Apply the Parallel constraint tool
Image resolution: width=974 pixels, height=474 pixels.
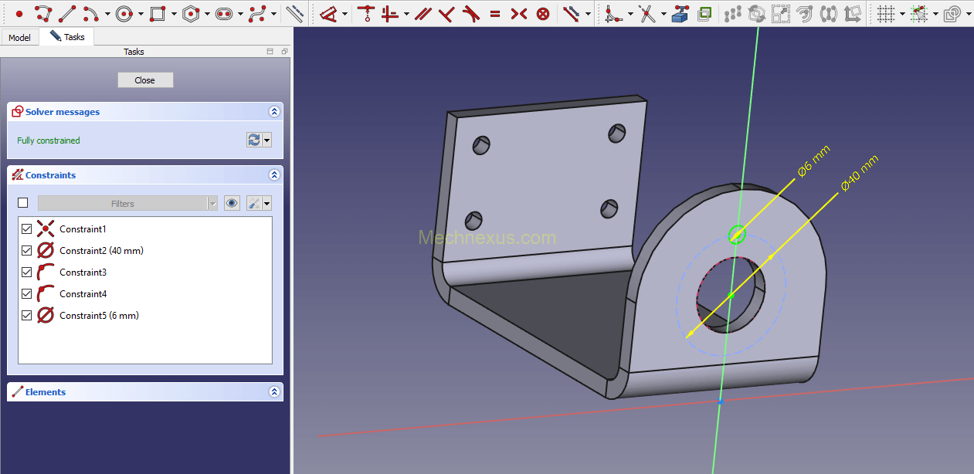pos(422,14)
